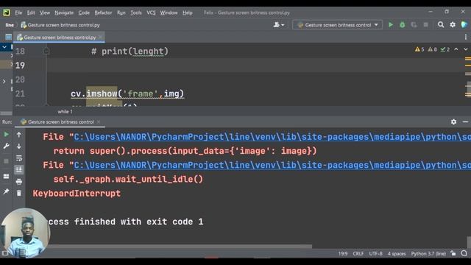The image size is (471, 265).
Task: Change file encoding UTF-8 in status bar
Action: tap(375, 253)
